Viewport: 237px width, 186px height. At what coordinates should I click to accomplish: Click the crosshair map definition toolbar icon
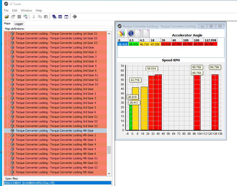click(x=74, y=17)
